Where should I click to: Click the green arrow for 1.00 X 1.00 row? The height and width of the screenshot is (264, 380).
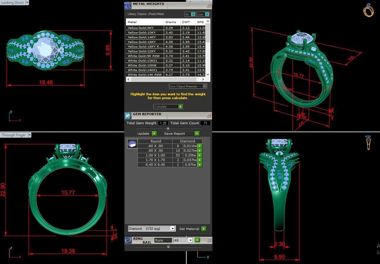(x=200, y=155)
